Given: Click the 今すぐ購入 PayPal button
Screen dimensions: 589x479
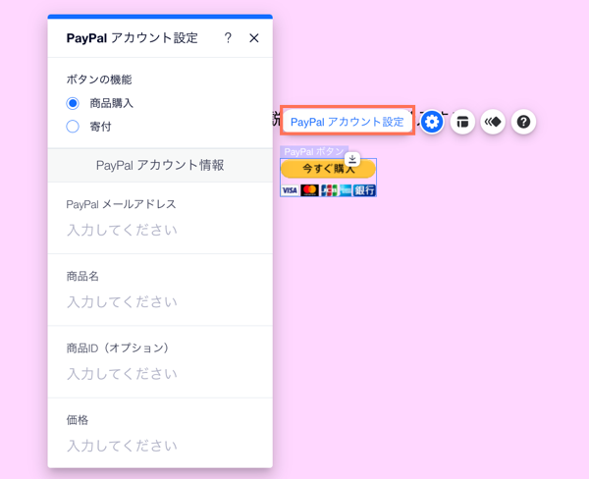Looking at the screenshot, I should 328,169.
